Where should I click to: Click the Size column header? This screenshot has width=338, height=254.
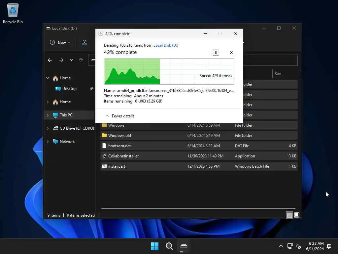pyautogui.click(x=286, y=74)
